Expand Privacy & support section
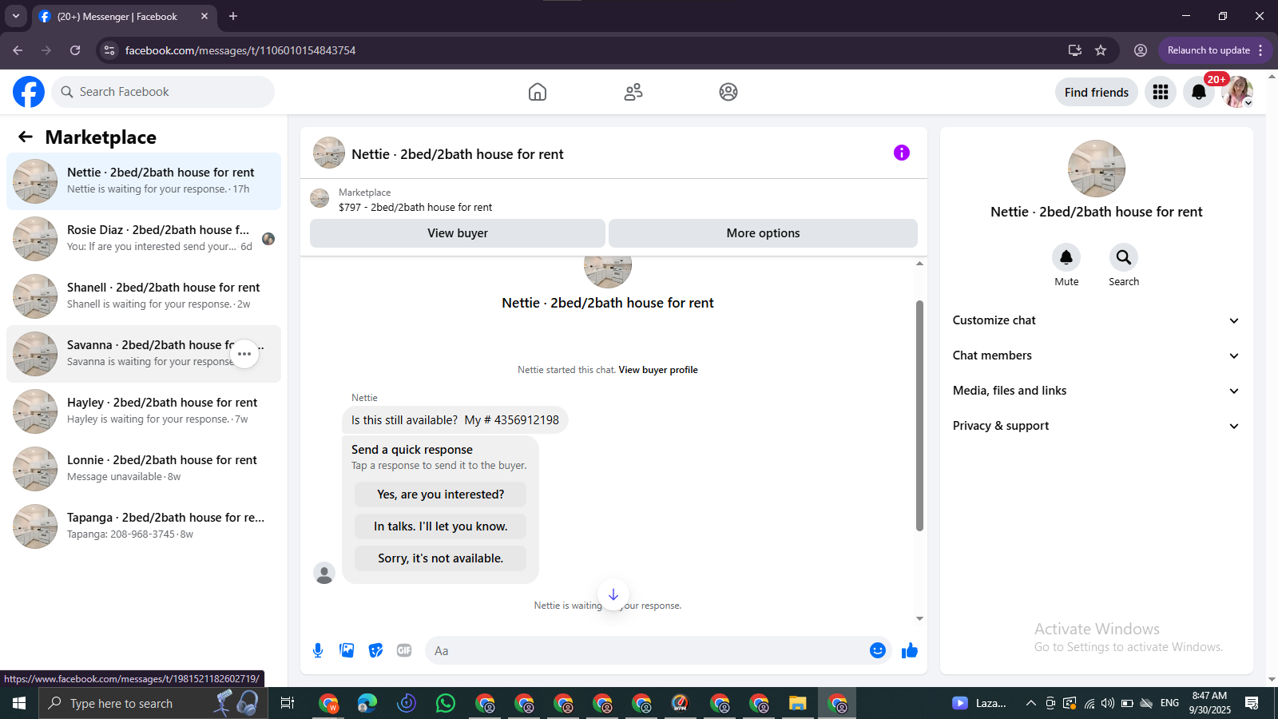The image size is (1278, 719). coord(1097,426)
